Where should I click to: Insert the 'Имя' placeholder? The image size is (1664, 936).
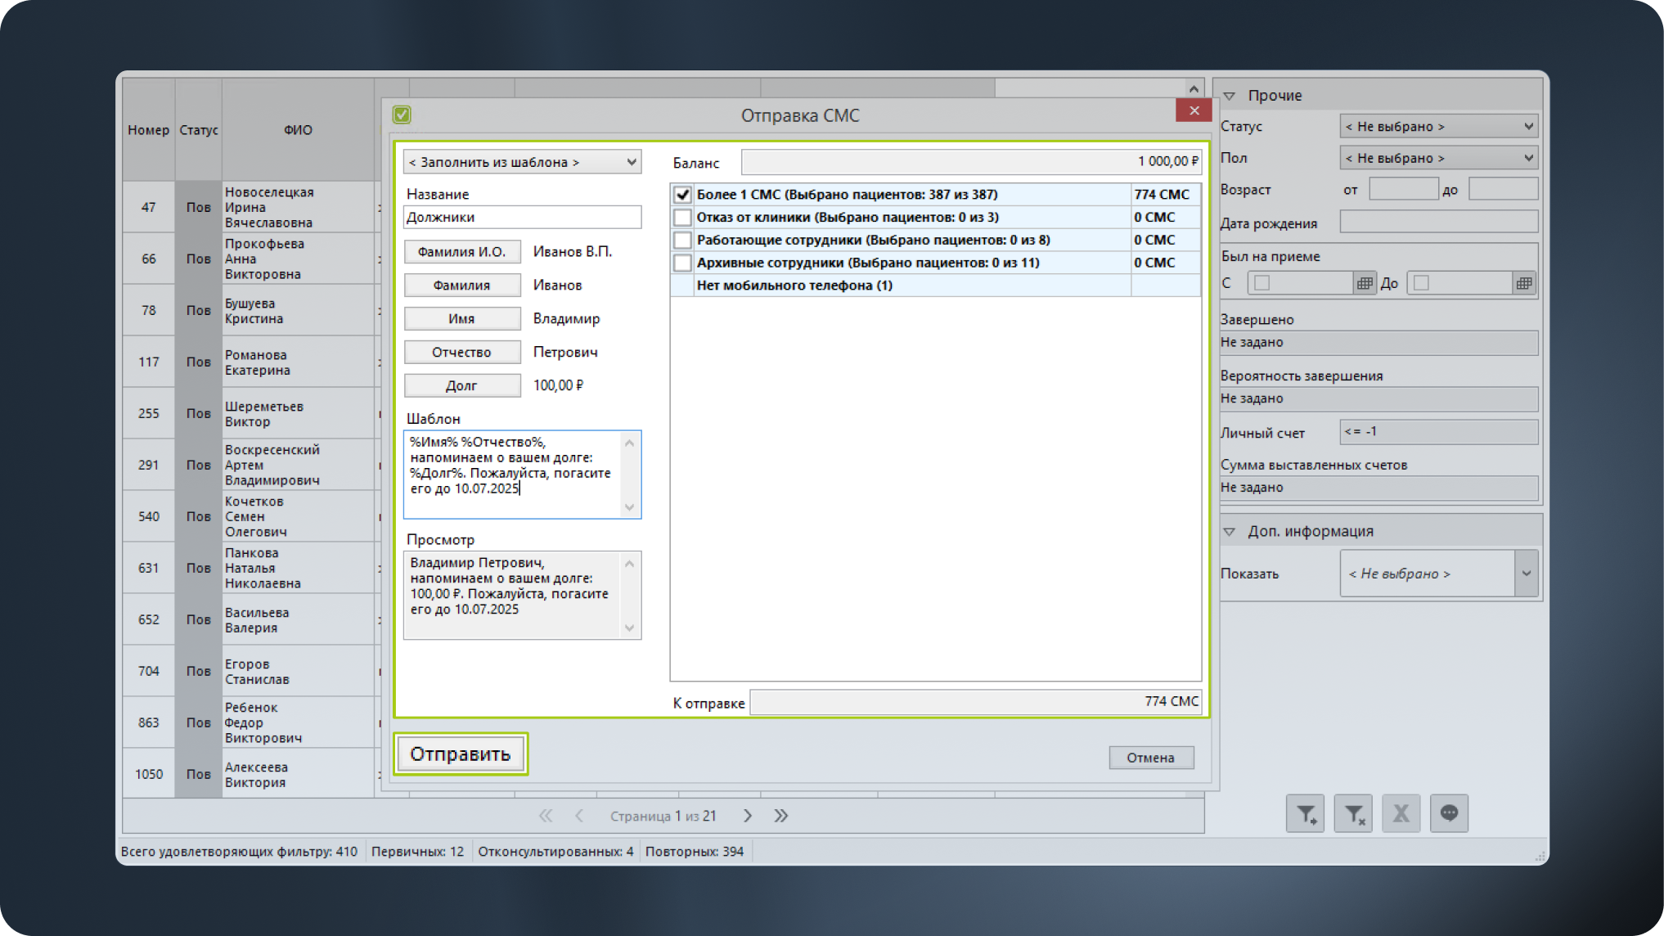coord(462,319)
